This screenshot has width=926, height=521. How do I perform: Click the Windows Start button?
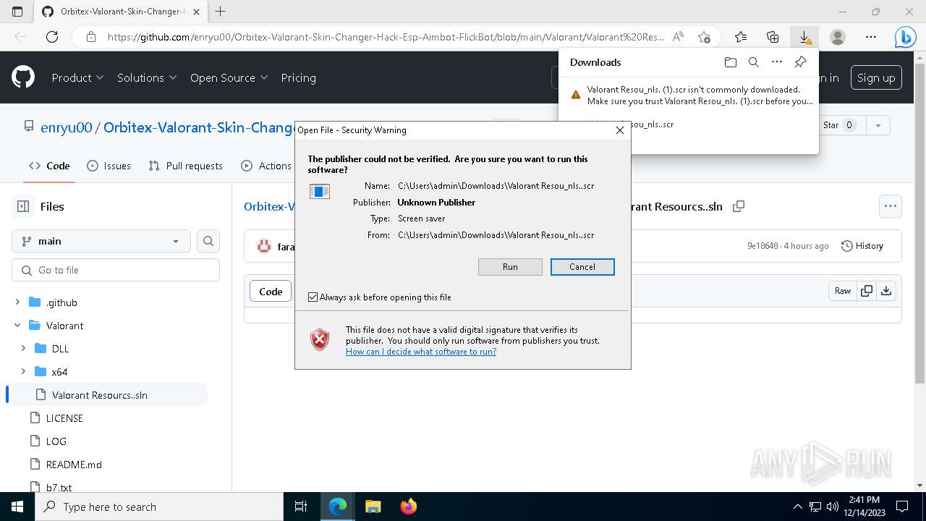(x=17, y=507)
